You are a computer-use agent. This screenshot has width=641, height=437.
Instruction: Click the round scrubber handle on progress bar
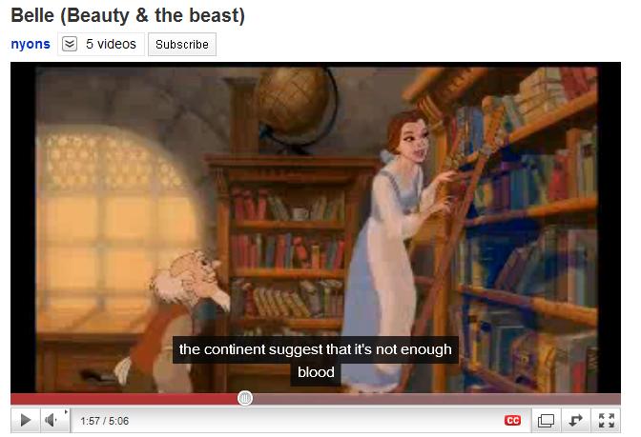(x=245, y=398)
